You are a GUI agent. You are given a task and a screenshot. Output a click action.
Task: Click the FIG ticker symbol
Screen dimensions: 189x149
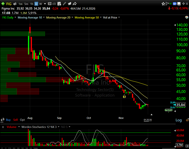tap(9, 4)
